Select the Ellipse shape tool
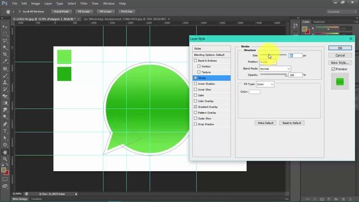Viewport: 359px width, 202px height. pos(5,145)
